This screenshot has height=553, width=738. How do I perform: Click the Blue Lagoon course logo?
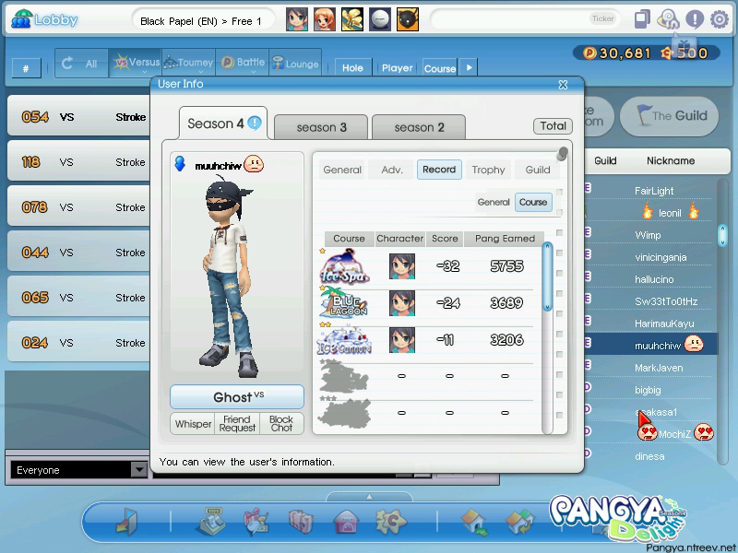tap(343, 302)
